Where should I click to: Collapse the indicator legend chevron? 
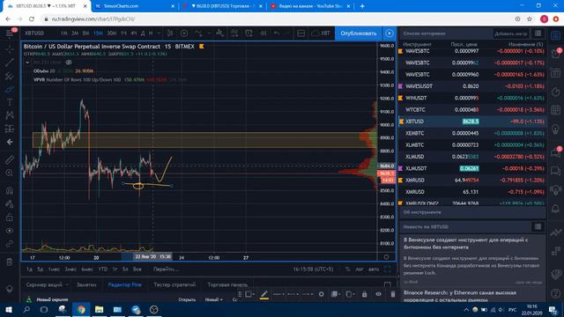[x=27, y=63]
